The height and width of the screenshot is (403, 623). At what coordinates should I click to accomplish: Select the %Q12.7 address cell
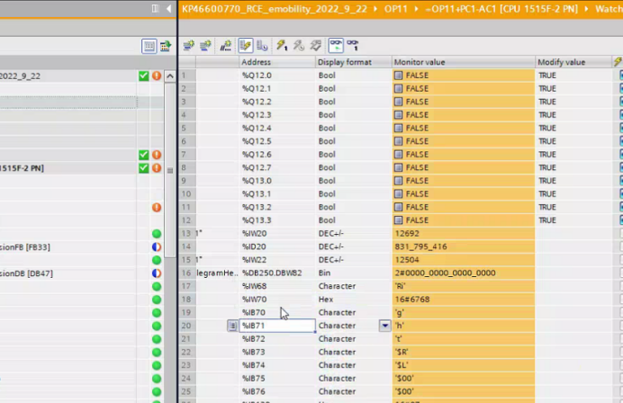(x=277, y=167)
